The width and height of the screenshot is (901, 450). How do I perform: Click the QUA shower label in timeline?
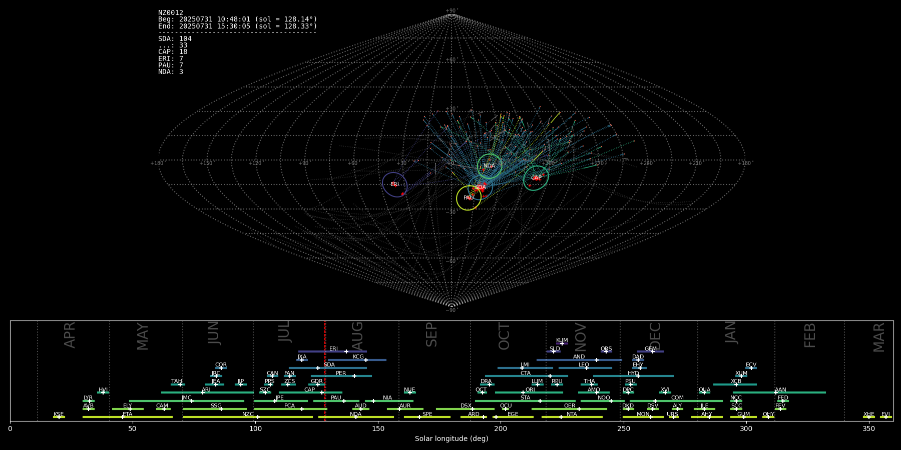[x=704, y=390]
